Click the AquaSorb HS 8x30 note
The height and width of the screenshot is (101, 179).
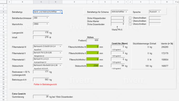pos(41,68)
